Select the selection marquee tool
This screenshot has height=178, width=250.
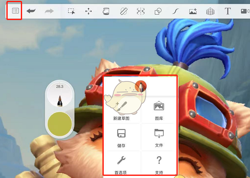(x=71, y=11)
